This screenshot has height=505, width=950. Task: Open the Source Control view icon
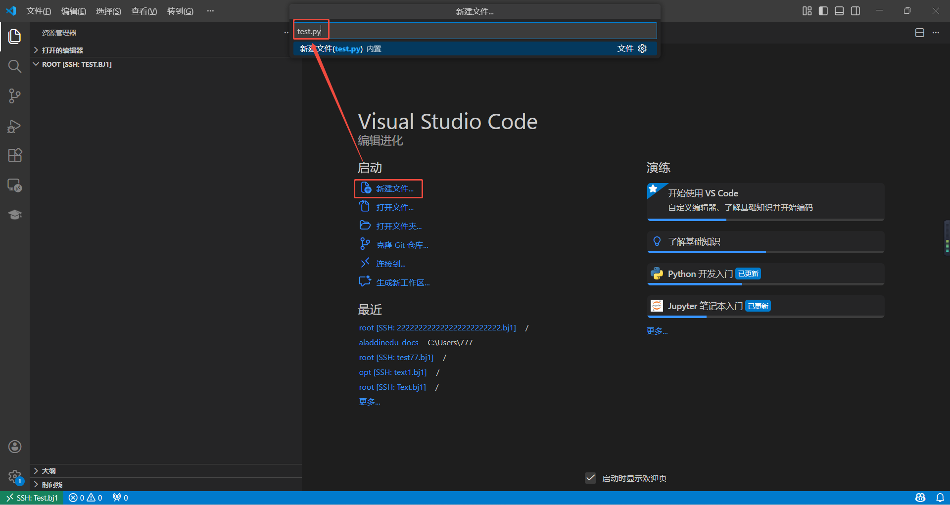tap(14, 96)
